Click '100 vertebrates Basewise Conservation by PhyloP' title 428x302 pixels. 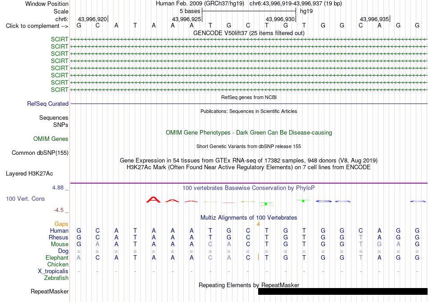click(x=249, y=188)
